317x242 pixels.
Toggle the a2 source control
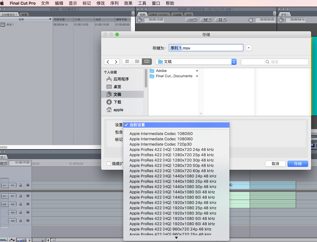(4, 205)
